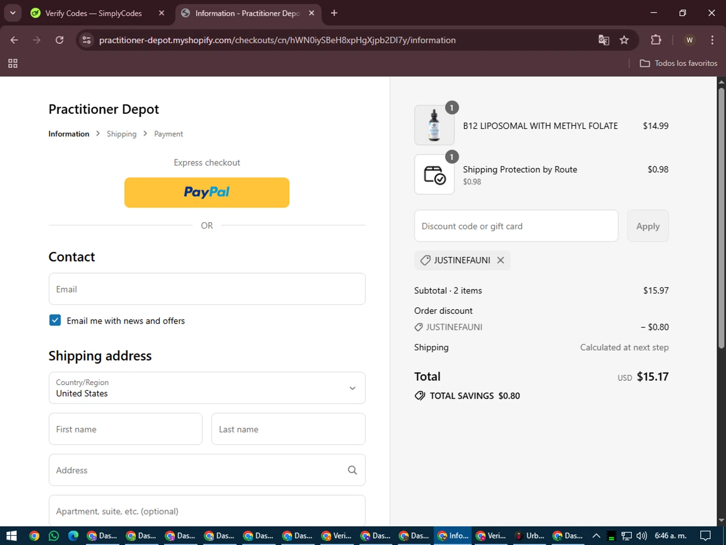Image resolution: width=726 pixels, height=545 pixels.
Task: Click the browser back arrow
Action: pyautogui.click(x=14, y=40)
